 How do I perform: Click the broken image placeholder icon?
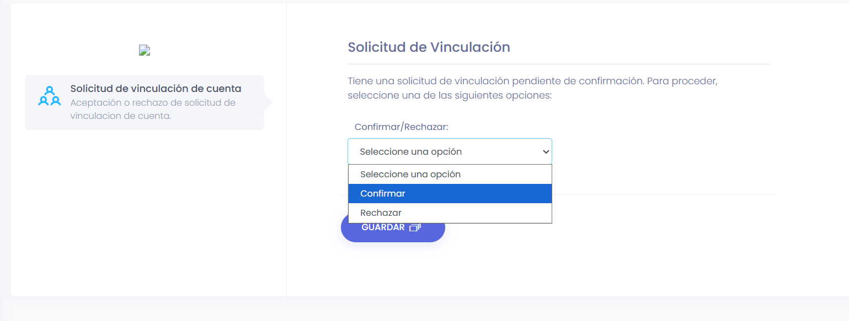[144, 50]
